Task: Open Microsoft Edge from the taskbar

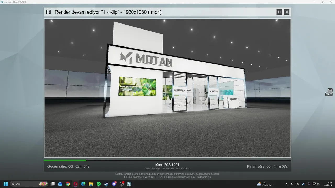Action: pos(83,184)
